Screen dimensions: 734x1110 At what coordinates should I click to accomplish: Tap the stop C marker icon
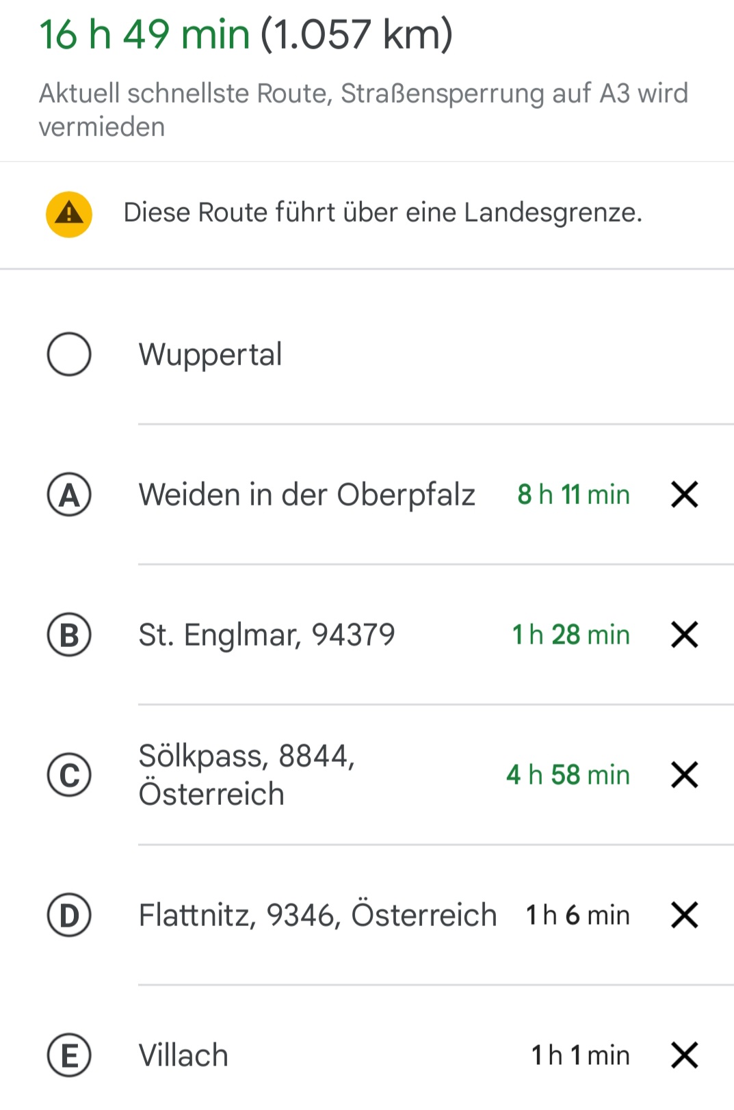click(x=69, y=775)
